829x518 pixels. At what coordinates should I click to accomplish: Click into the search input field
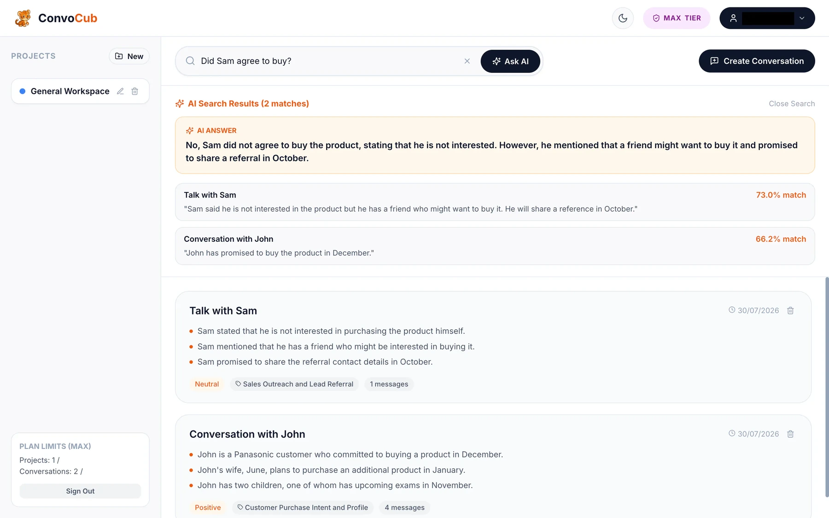pos(329,61)
